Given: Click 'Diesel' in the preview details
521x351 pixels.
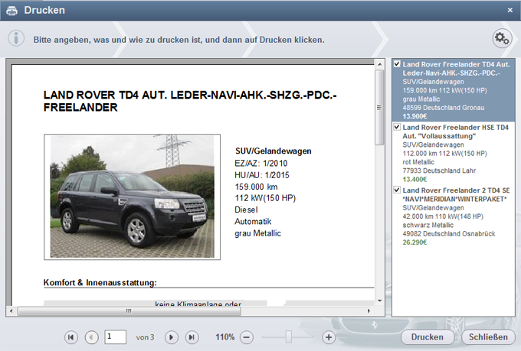Looking at the screenshot, I should click(246, 210).
